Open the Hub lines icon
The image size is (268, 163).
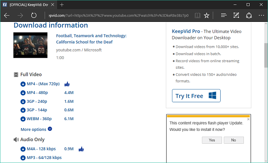pyautogui.click(x=224, y=15)
